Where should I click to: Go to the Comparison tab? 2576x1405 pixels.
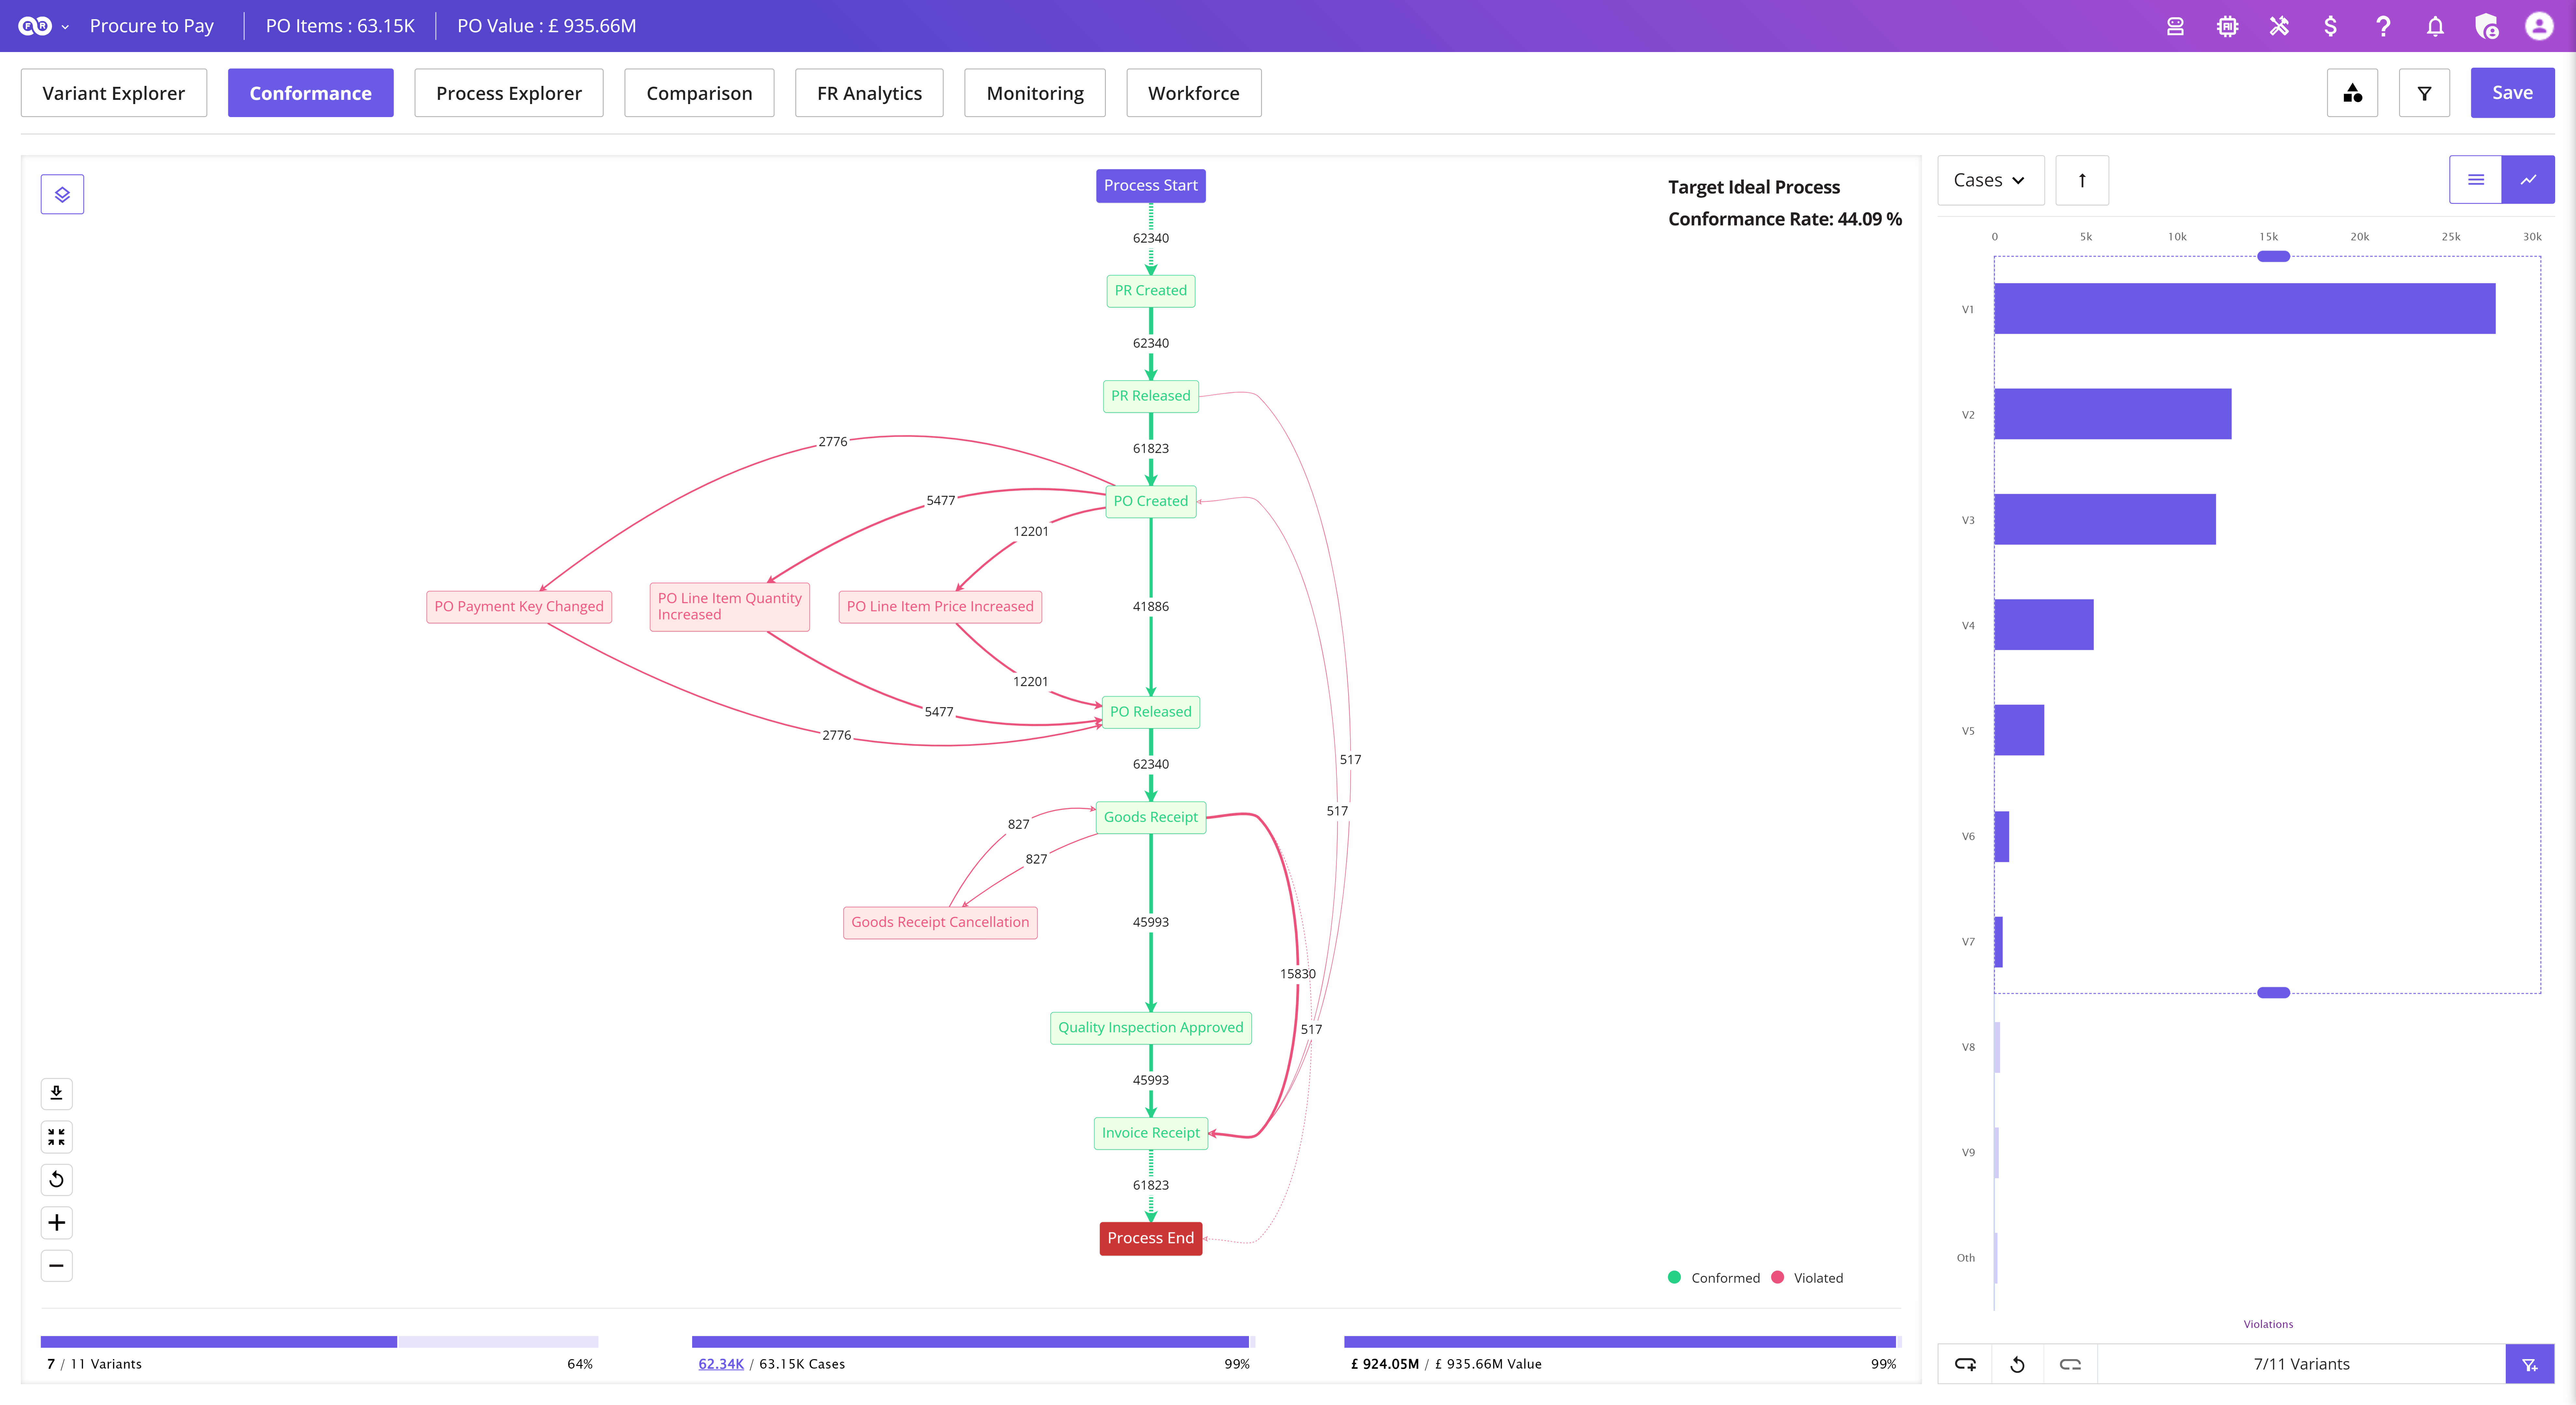[x=699, y=93]
